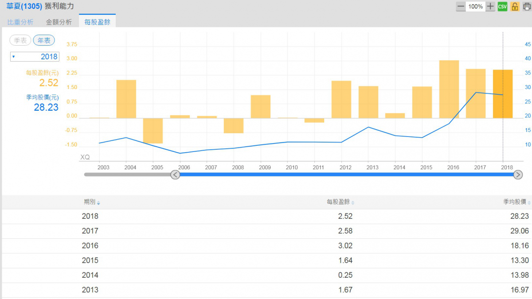Click 2010 on chart x-axis
Viewport: 532px width, 299px height.
(x=291, y=168)
